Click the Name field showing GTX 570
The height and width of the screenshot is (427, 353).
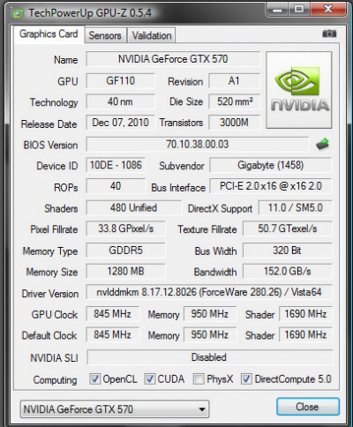point(173,59)
